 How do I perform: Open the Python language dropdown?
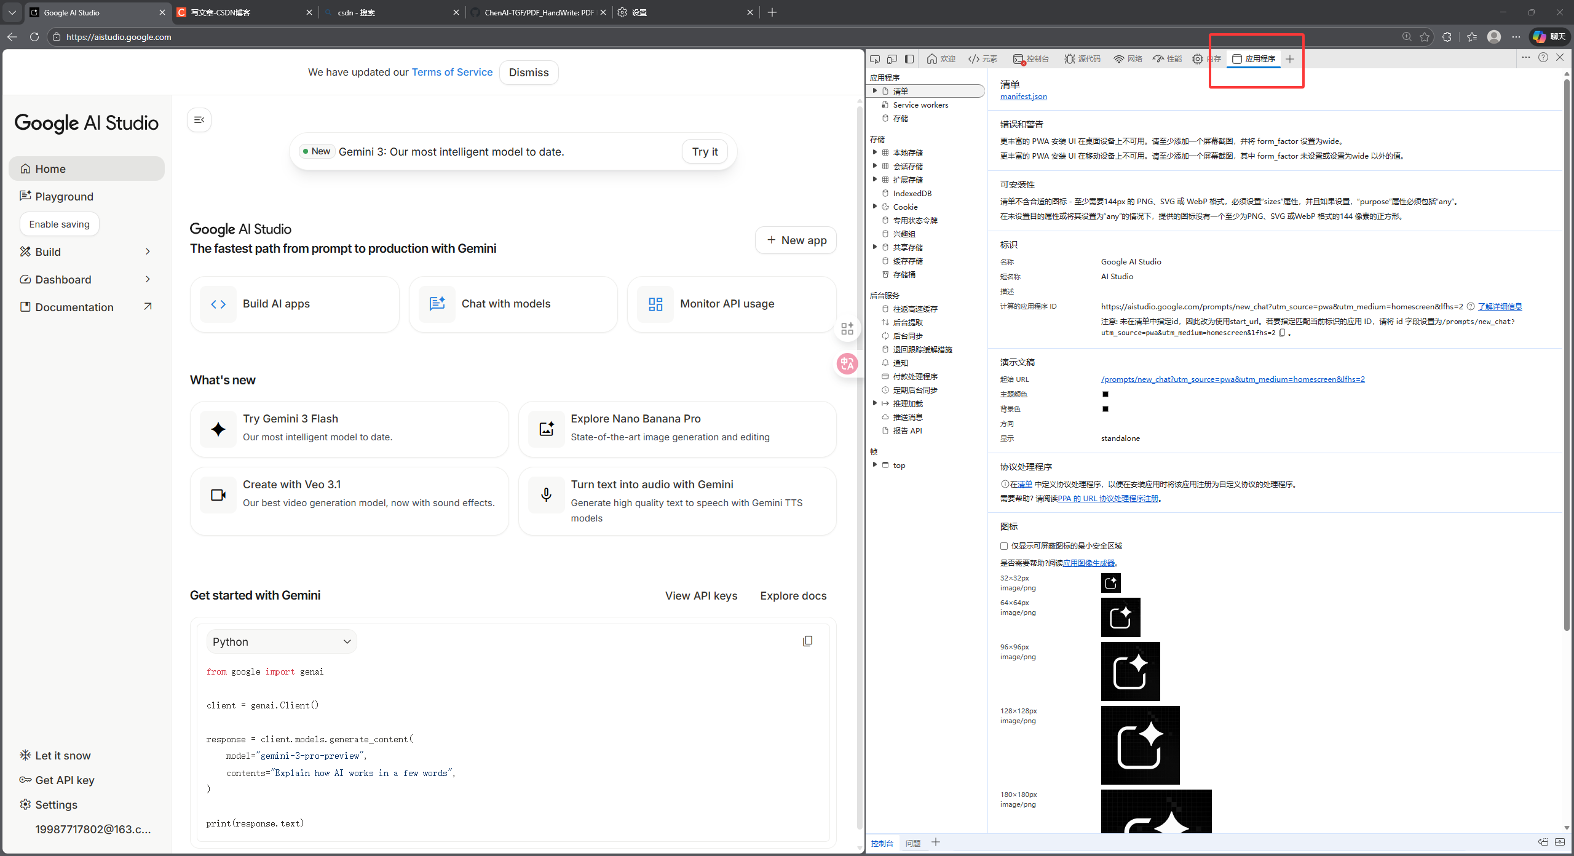tap(282, 641)
